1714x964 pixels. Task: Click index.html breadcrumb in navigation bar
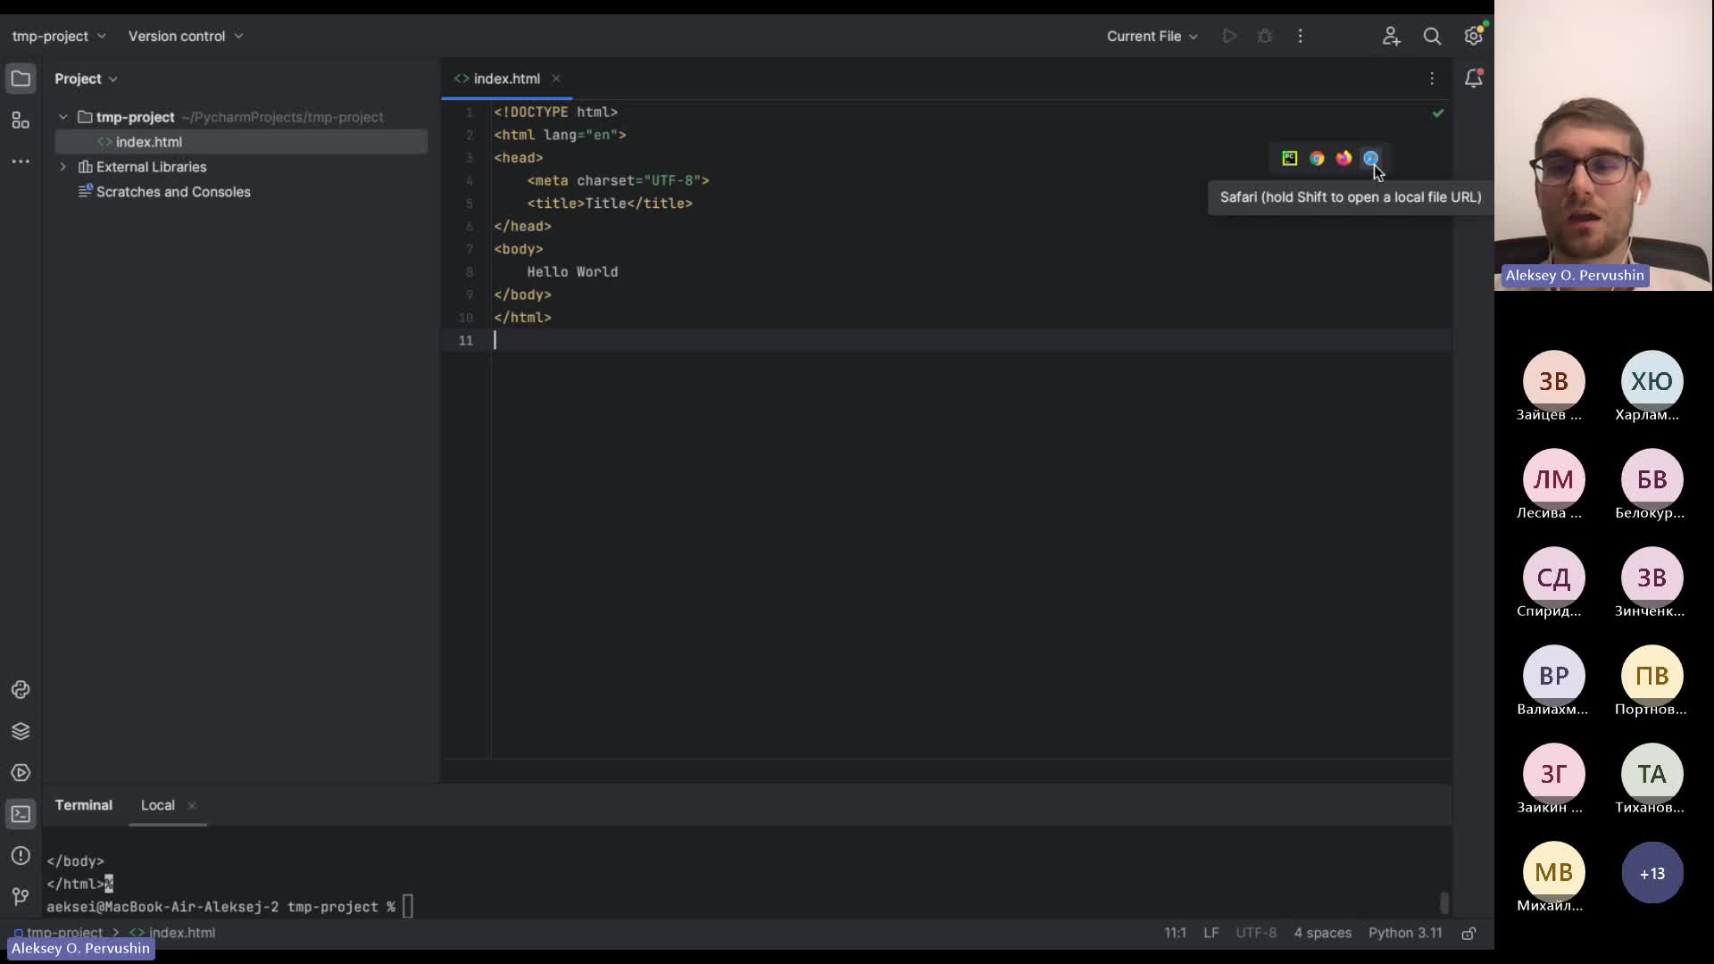173,933
